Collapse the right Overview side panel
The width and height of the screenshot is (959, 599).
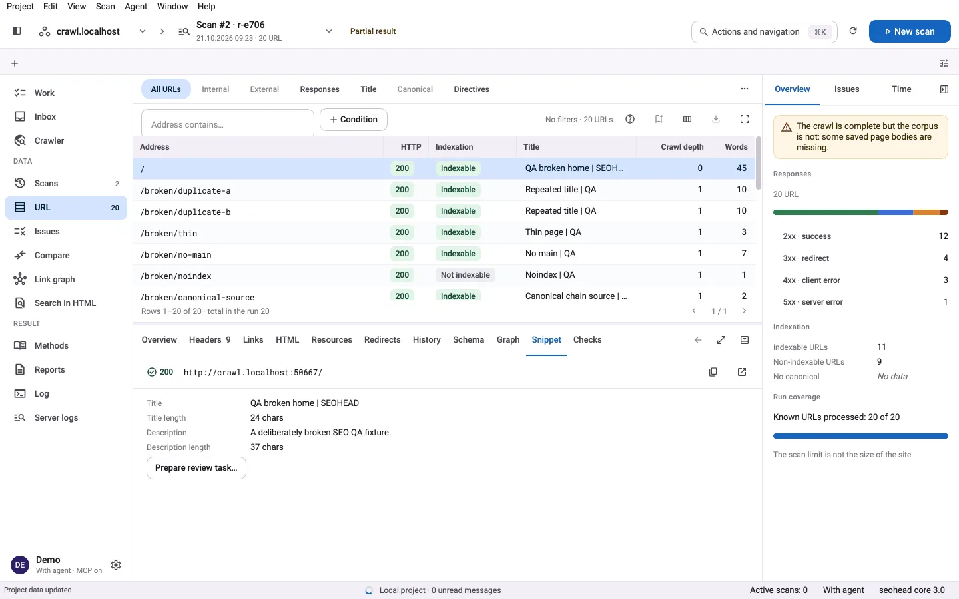[944, 89]
